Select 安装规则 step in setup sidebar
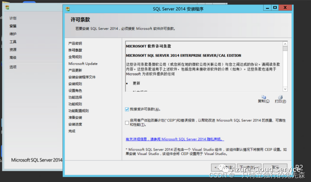This screenshot has width=311, height=182. coord(75,84)
